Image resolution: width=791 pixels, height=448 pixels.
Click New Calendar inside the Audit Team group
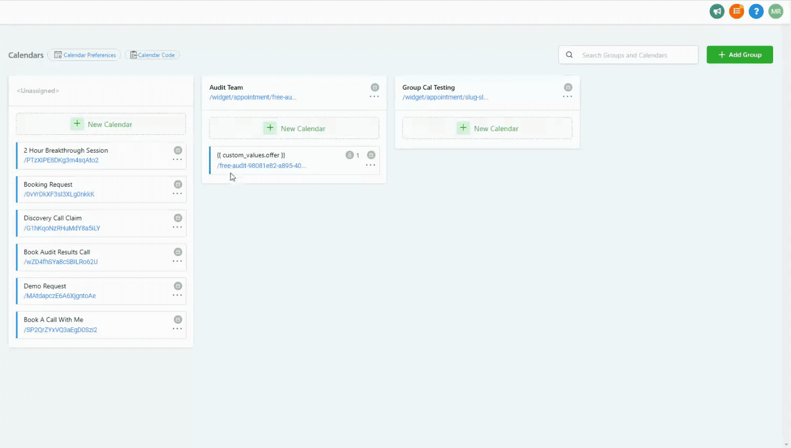(x=294, y=127)
